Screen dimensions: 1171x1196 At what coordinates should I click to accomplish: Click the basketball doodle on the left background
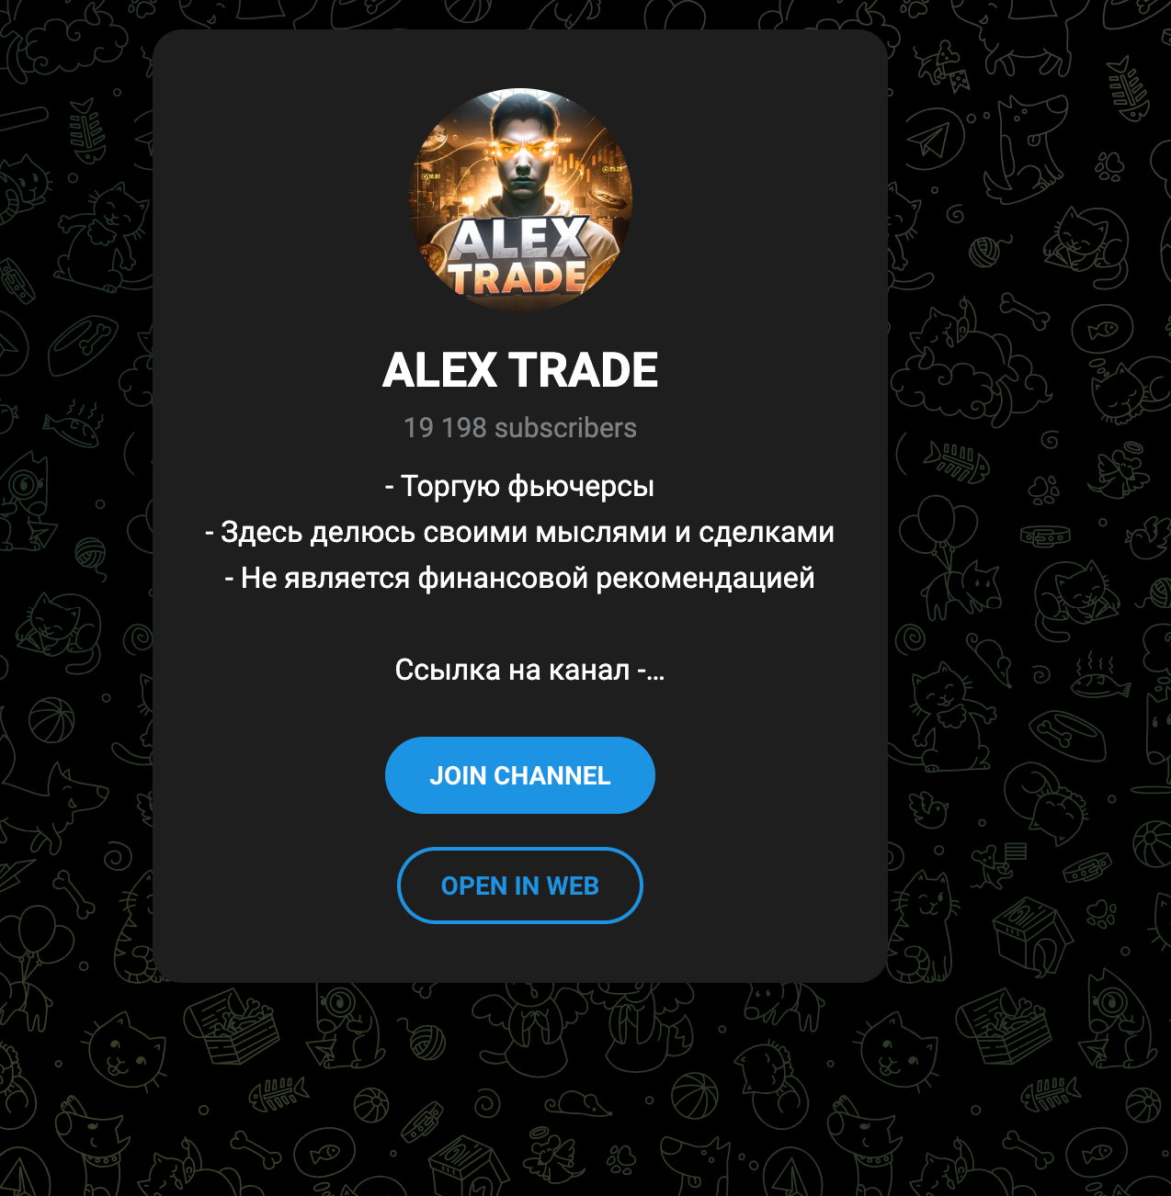click(x=51, y=719)
